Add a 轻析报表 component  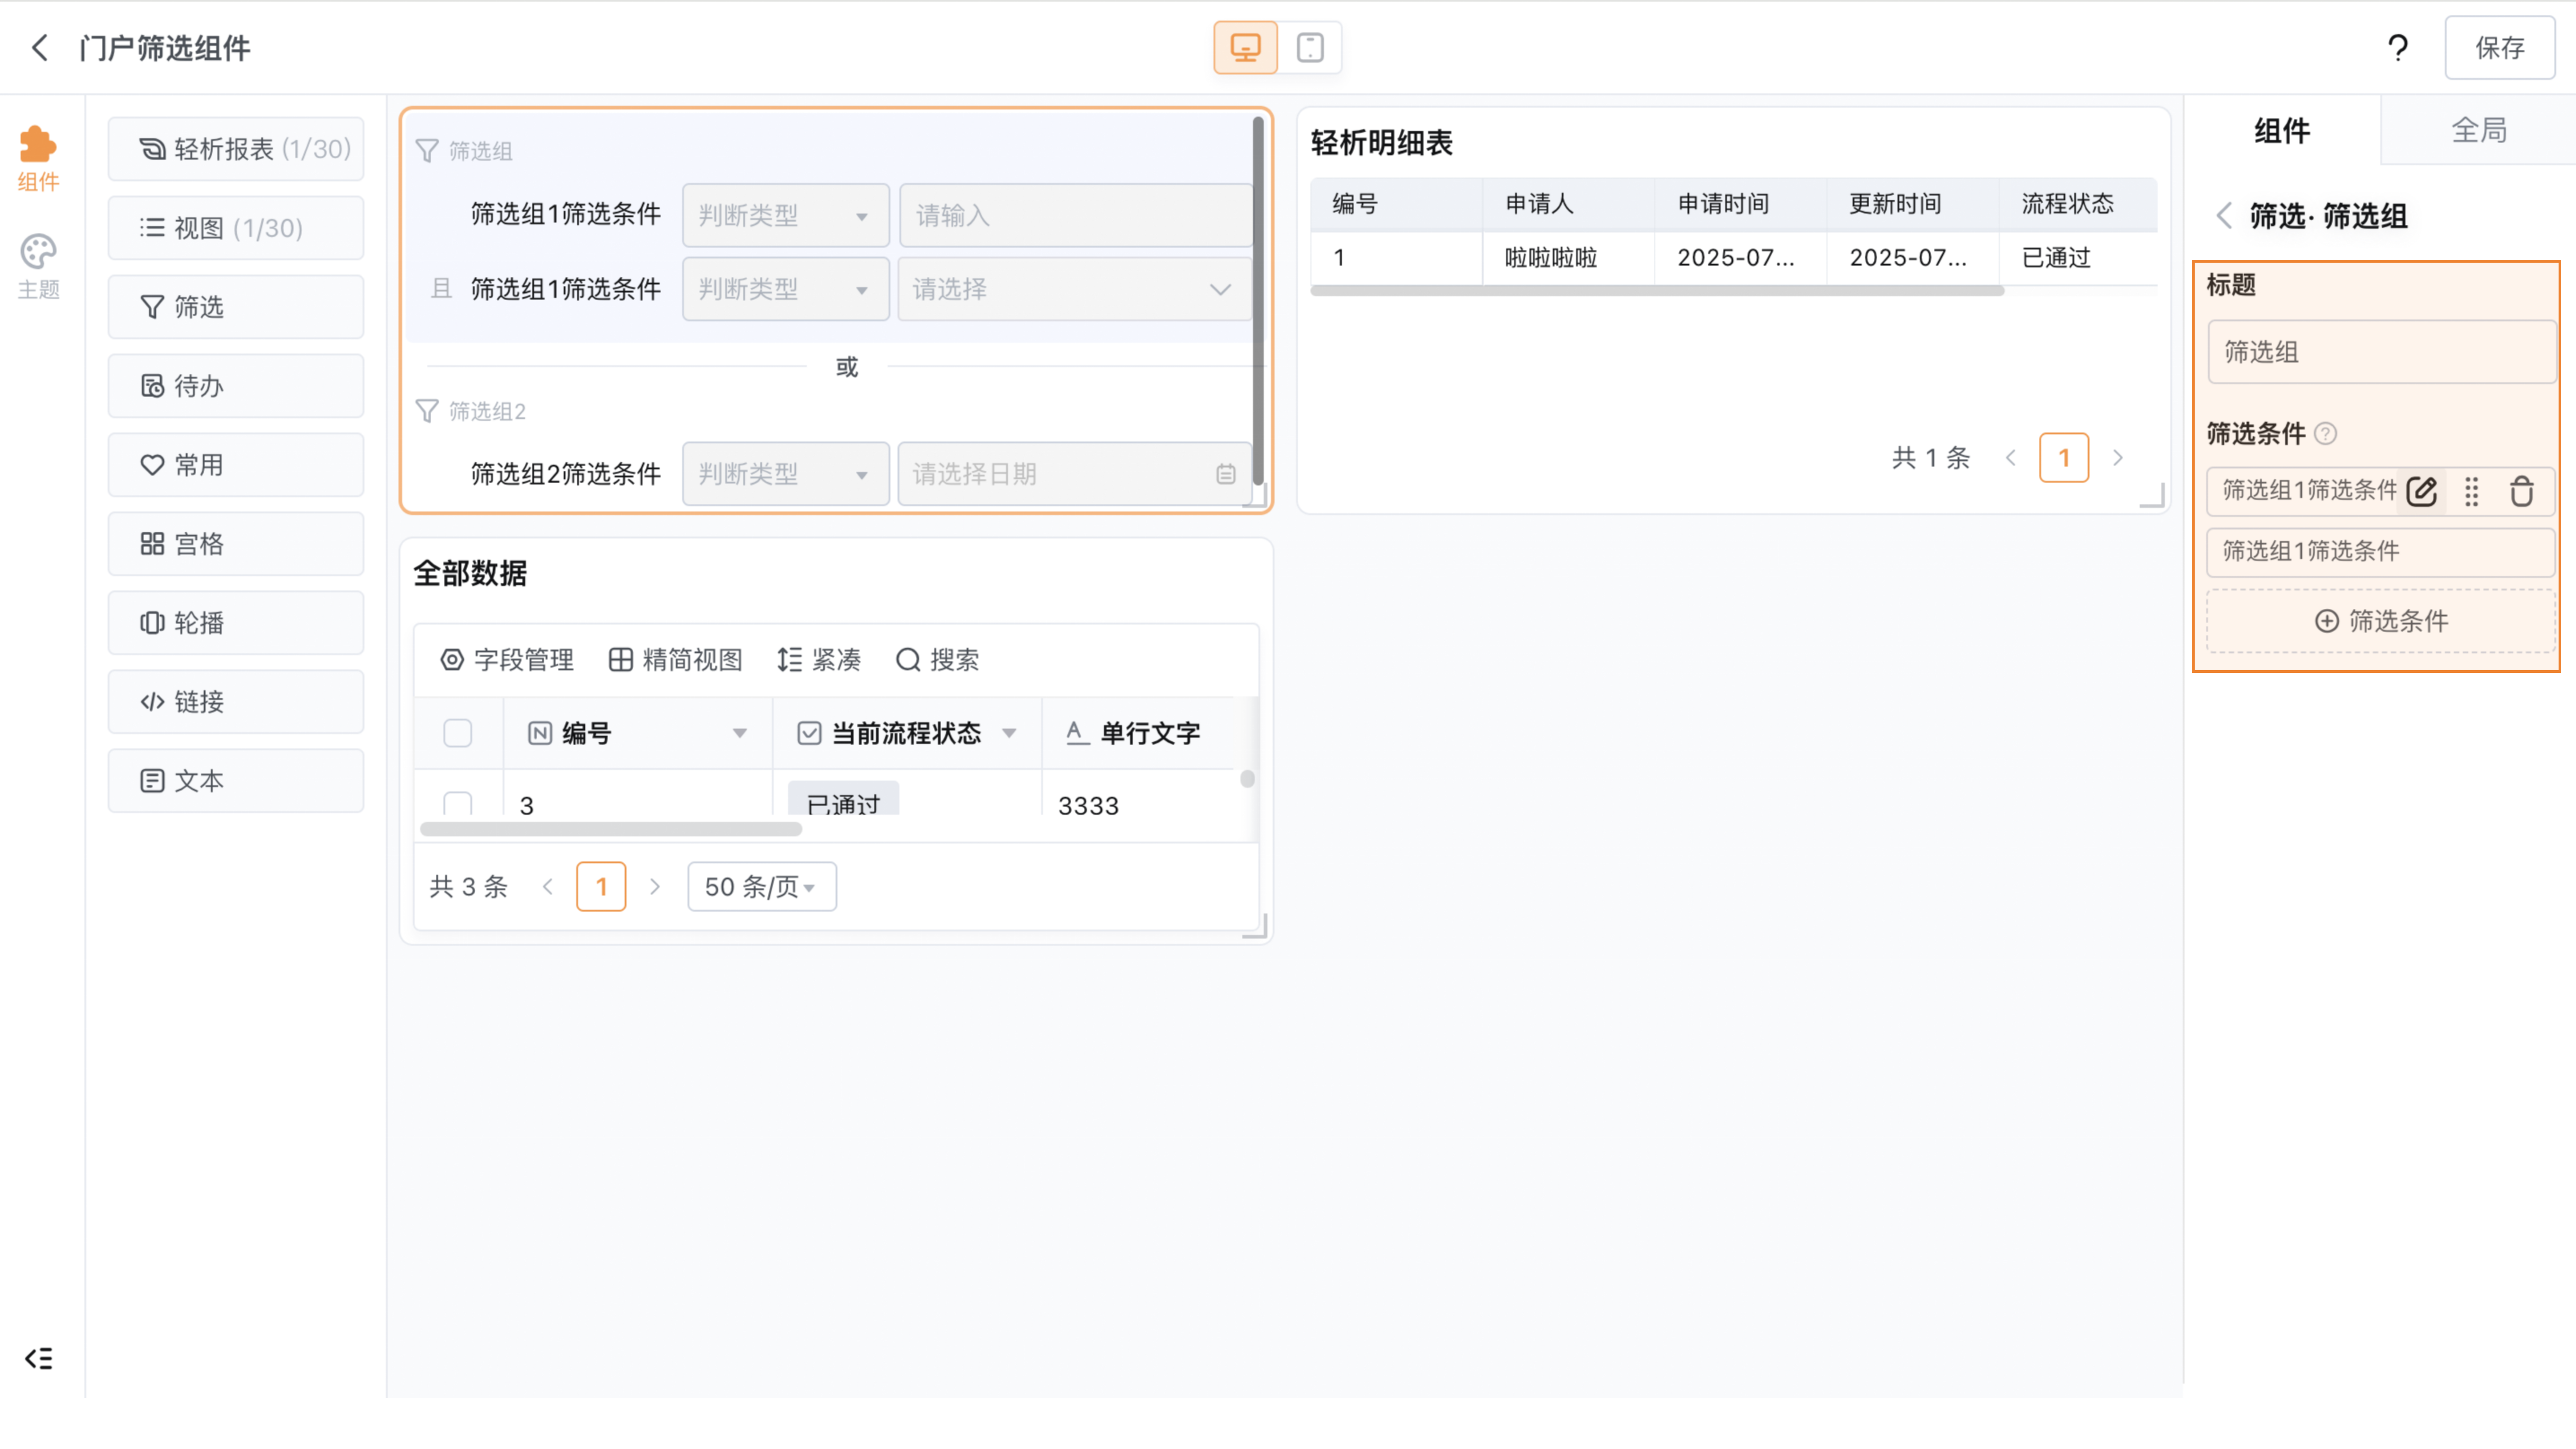tap(236, 149)
